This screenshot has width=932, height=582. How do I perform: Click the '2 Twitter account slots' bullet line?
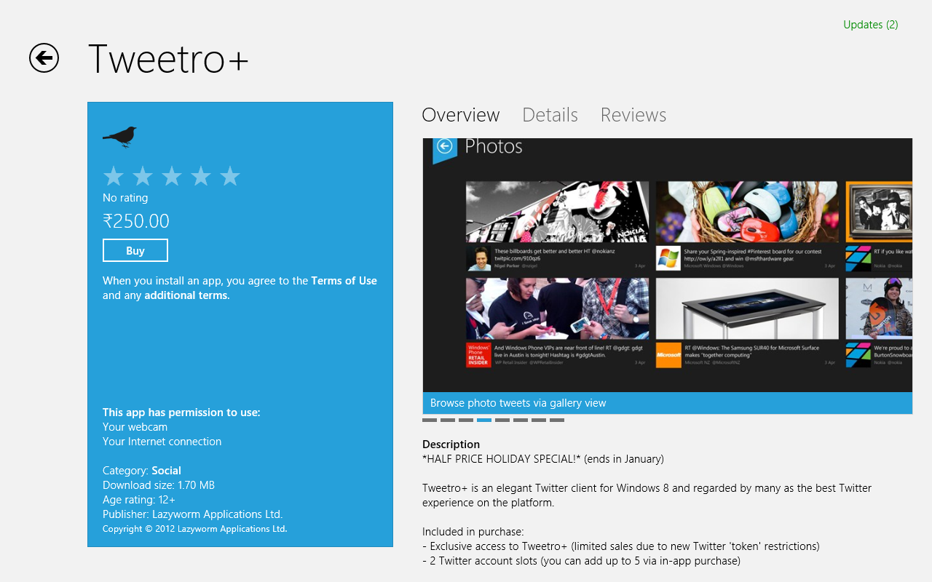coord(581,561)
